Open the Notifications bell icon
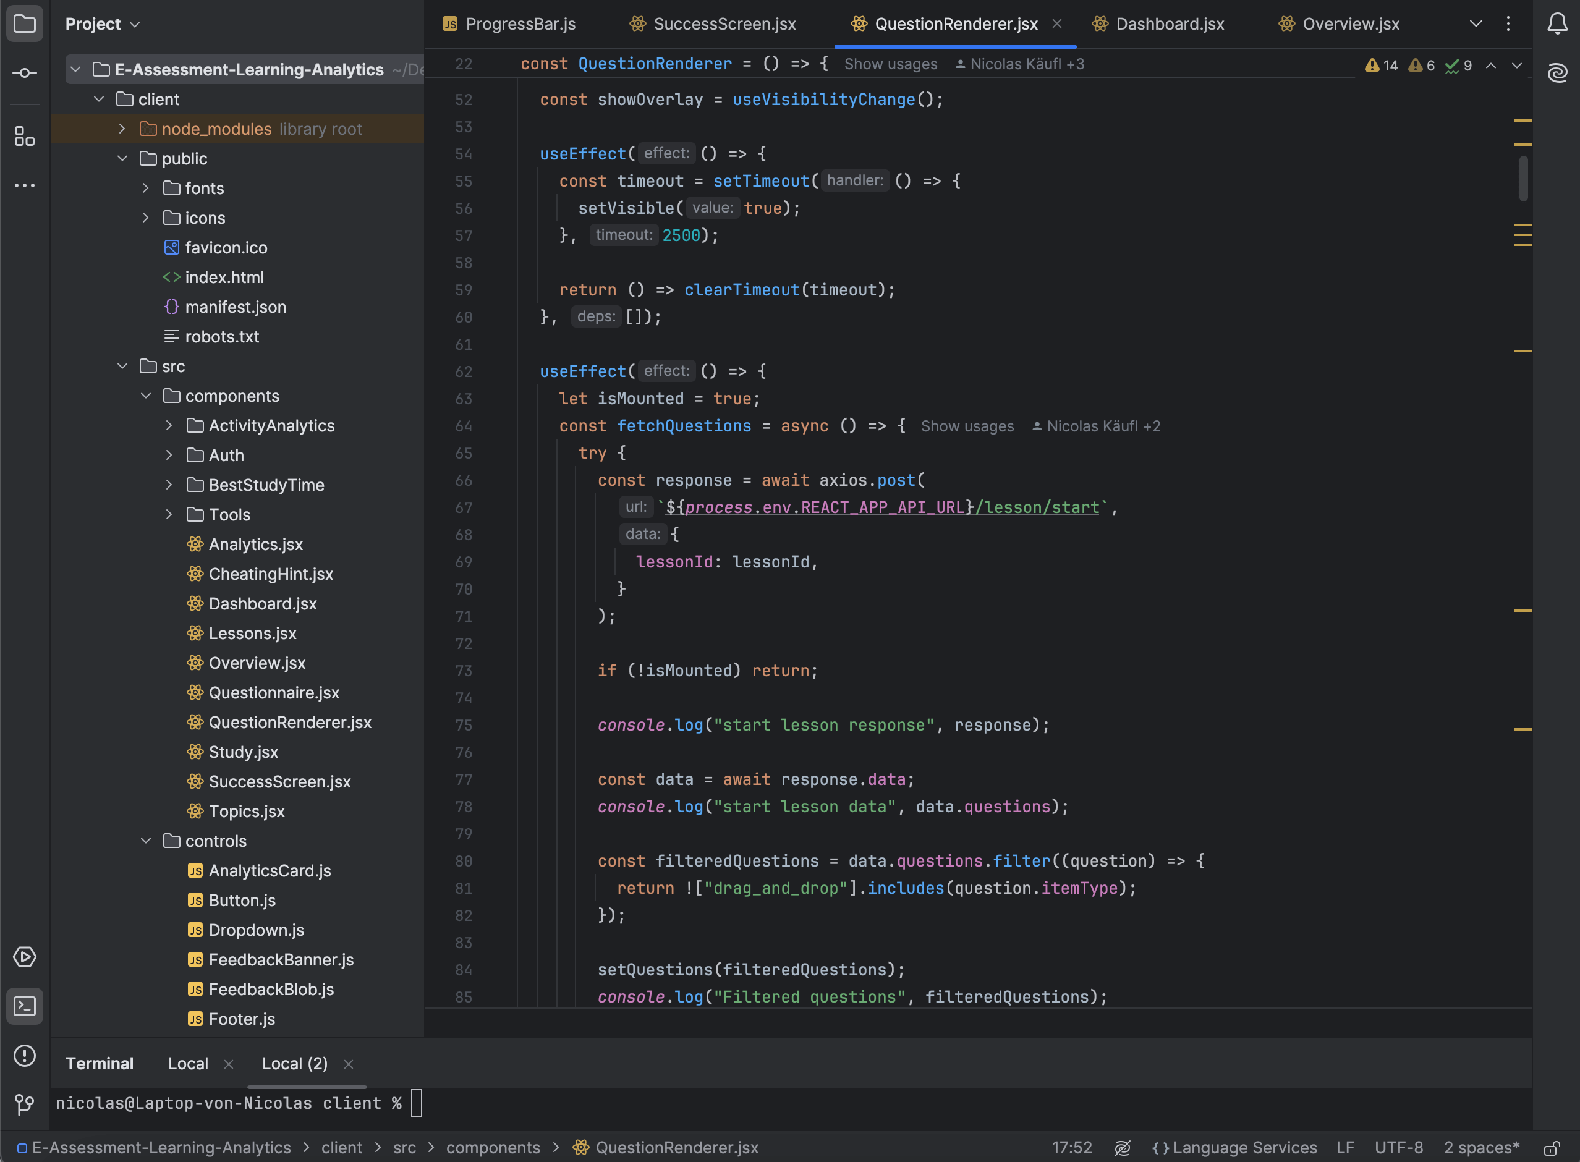 (x=1557, y=24)
